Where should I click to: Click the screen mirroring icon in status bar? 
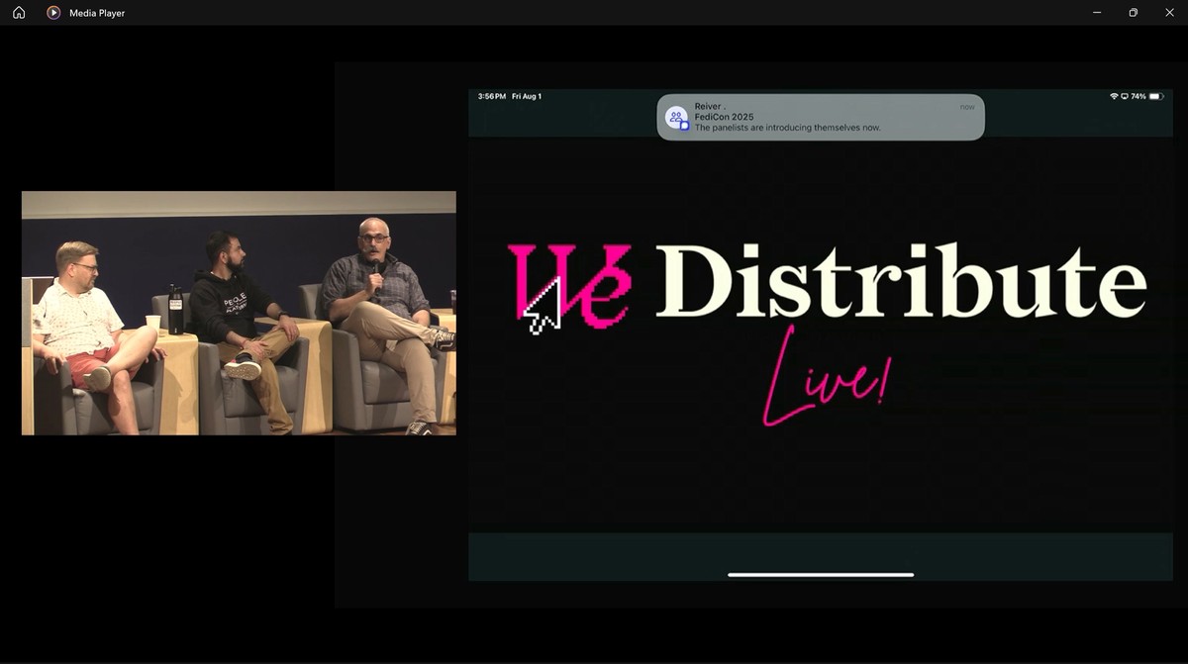tap(1125, 97)
